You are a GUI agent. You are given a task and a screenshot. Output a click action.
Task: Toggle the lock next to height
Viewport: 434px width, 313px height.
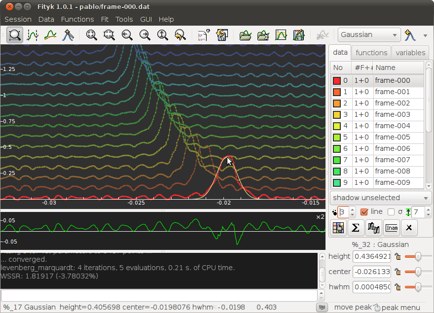click(398, 256)
